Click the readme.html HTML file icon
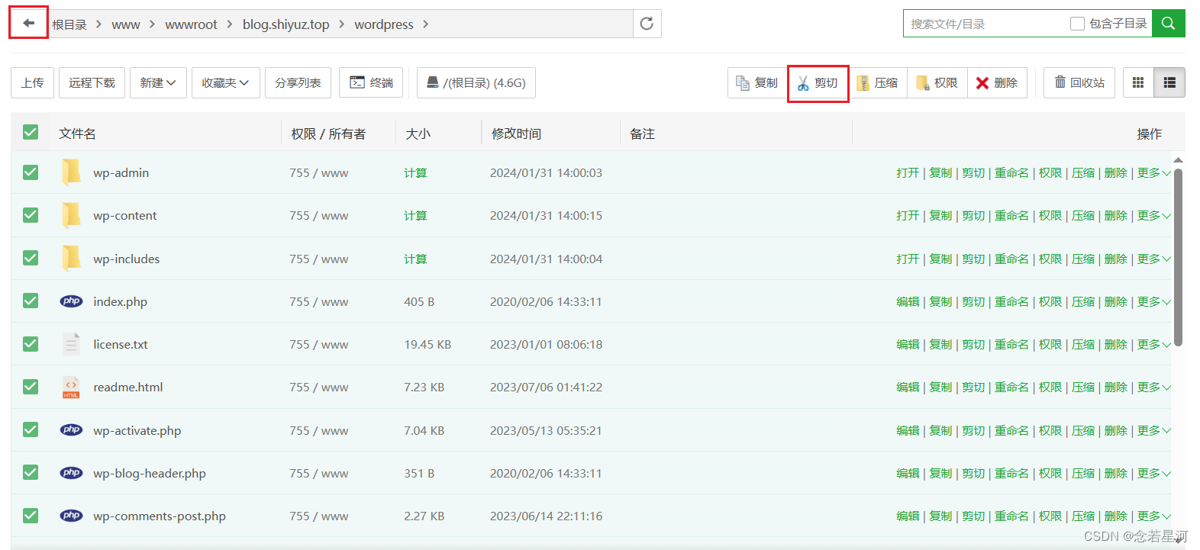Viewport: 1200px width, 550px height. (x=71, y=387)
